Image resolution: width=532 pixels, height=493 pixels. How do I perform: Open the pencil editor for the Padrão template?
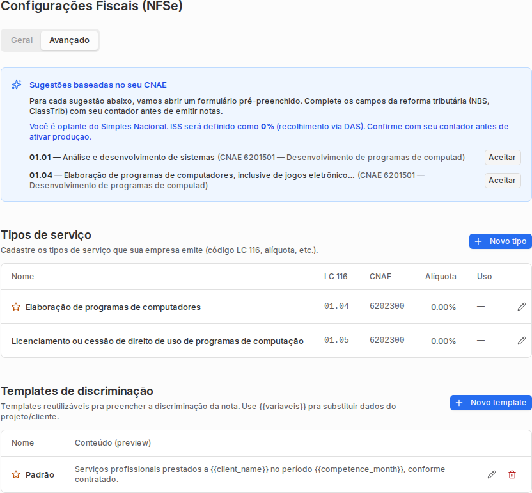coord(492,474)
